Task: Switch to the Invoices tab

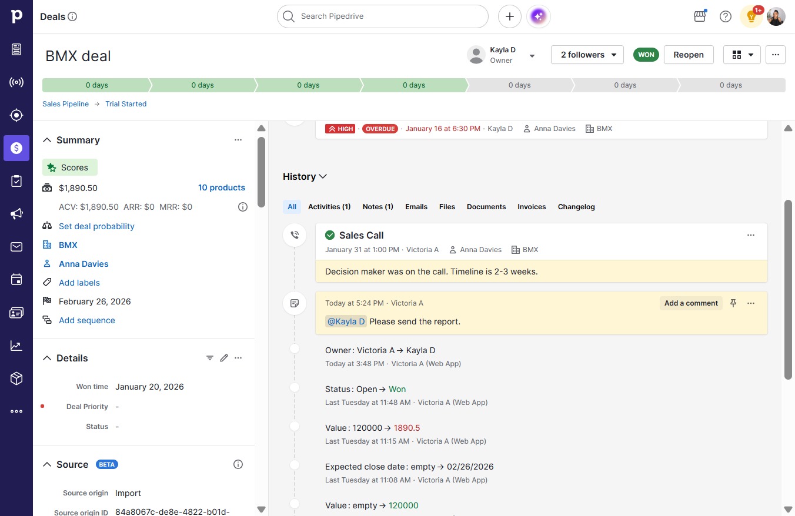Action: (532, 207)
